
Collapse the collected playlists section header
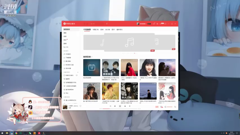[67, 97]
